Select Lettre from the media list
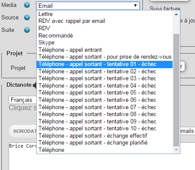195x170 pixels. (x=104, y=14)
